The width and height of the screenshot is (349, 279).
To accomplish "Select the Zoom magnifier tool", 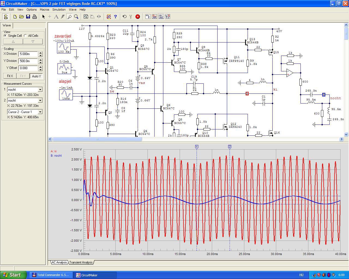I will click(76, 17).
